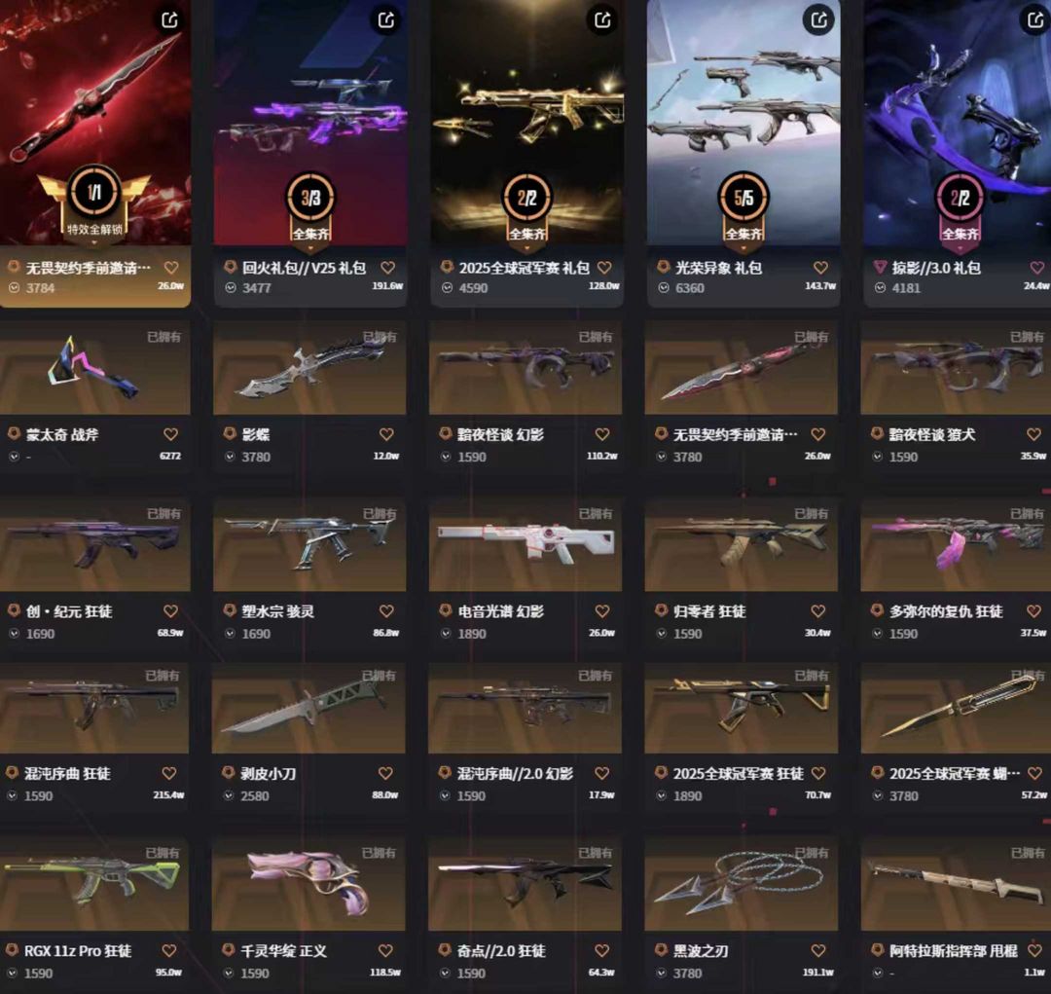Favorite the 电音光谱 幻影 skin
Image resolution: width=1051 pixels, height=994 pixels.
[x=602, y=611]
